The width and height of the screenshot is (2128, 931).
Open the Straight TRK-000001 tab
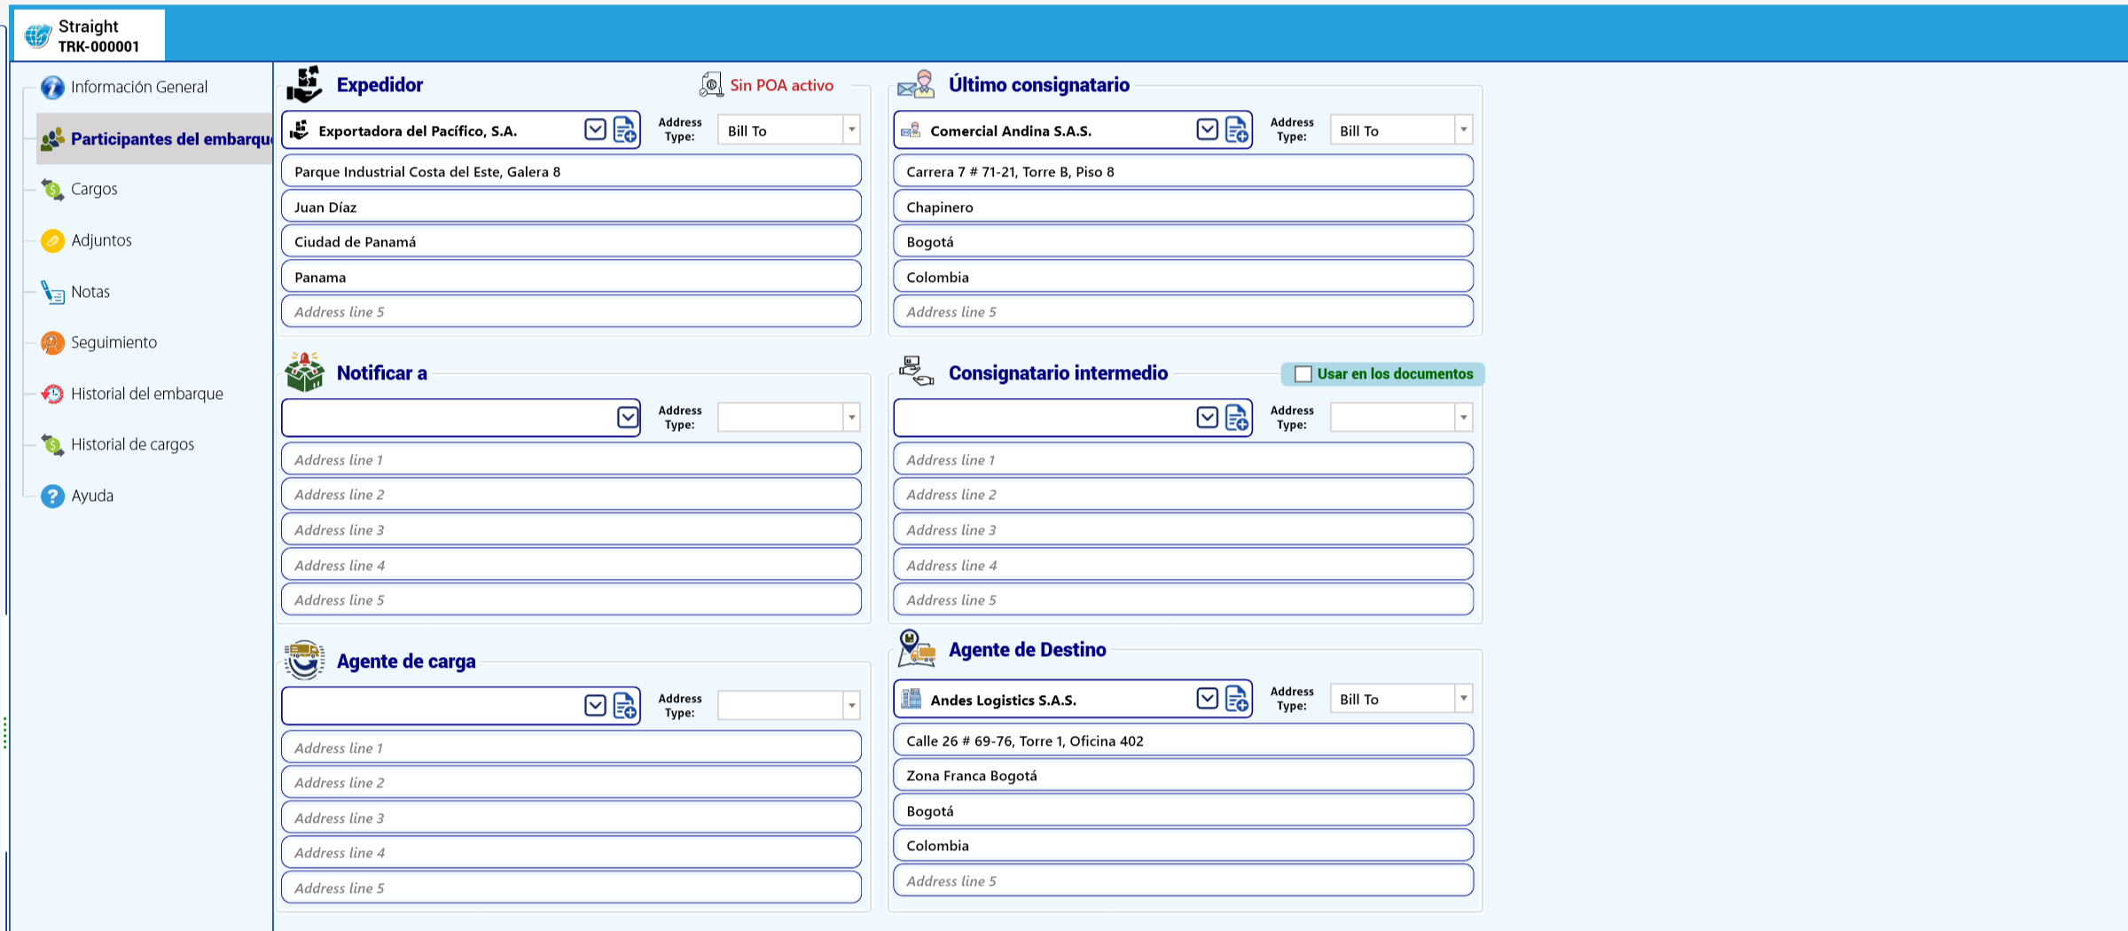(89, 35)
